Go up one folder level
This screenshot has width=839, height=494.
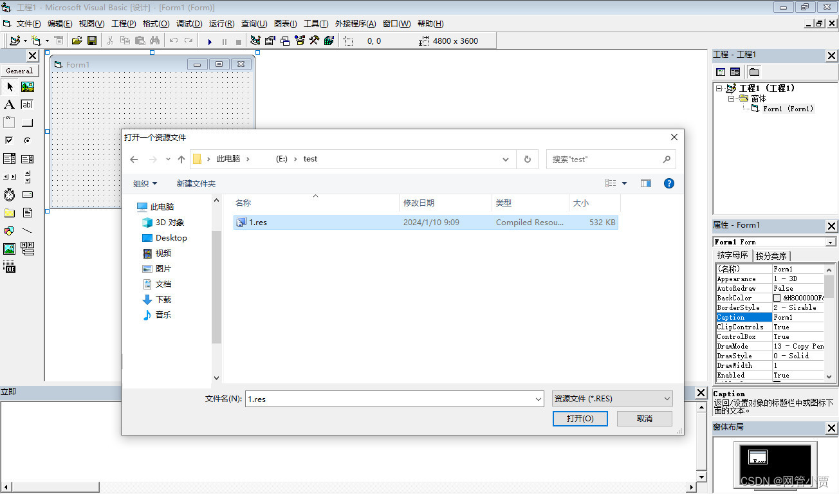pos(181,159)
